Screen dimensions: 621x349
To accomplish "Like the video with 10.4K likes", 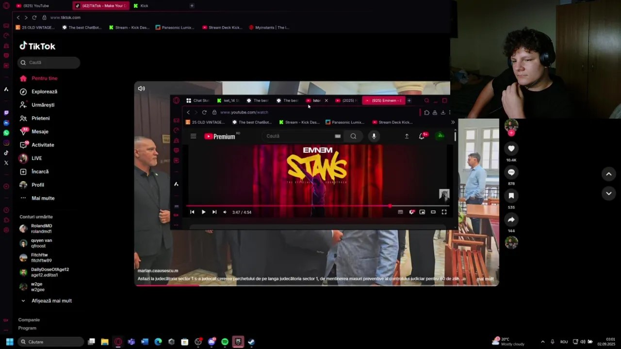I will 511,148.
